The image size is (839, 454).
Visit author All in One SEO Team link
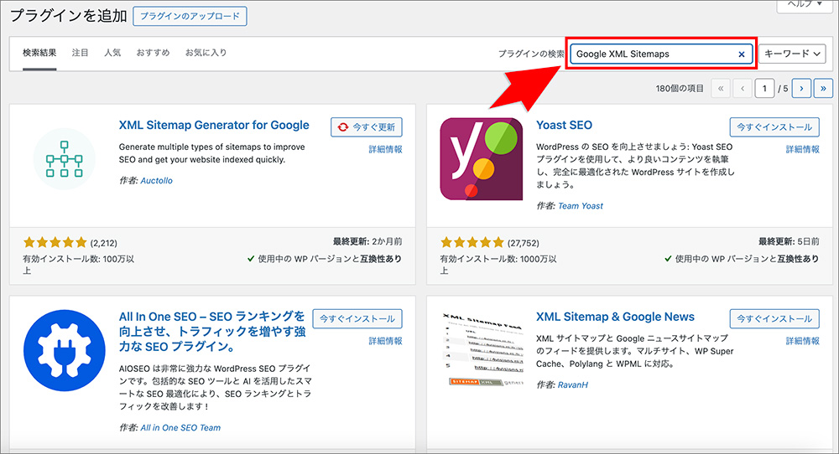pyautogui.click(x=180, y=427)
